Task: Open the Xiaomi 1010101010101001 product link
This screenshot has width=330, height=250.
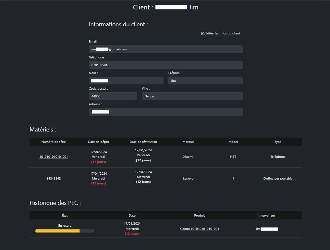Action: [x=199, y=229]
